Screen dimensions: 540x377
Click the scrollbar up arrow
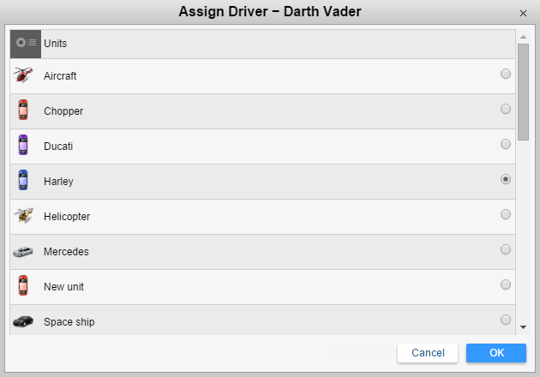(523, 37)
